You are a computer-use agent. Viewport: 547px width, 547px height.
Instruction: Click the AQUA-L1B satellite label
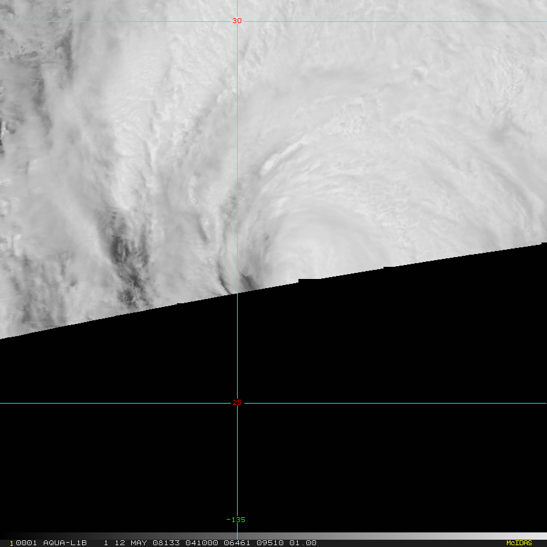pyautogui.click(x=65, y=543)
